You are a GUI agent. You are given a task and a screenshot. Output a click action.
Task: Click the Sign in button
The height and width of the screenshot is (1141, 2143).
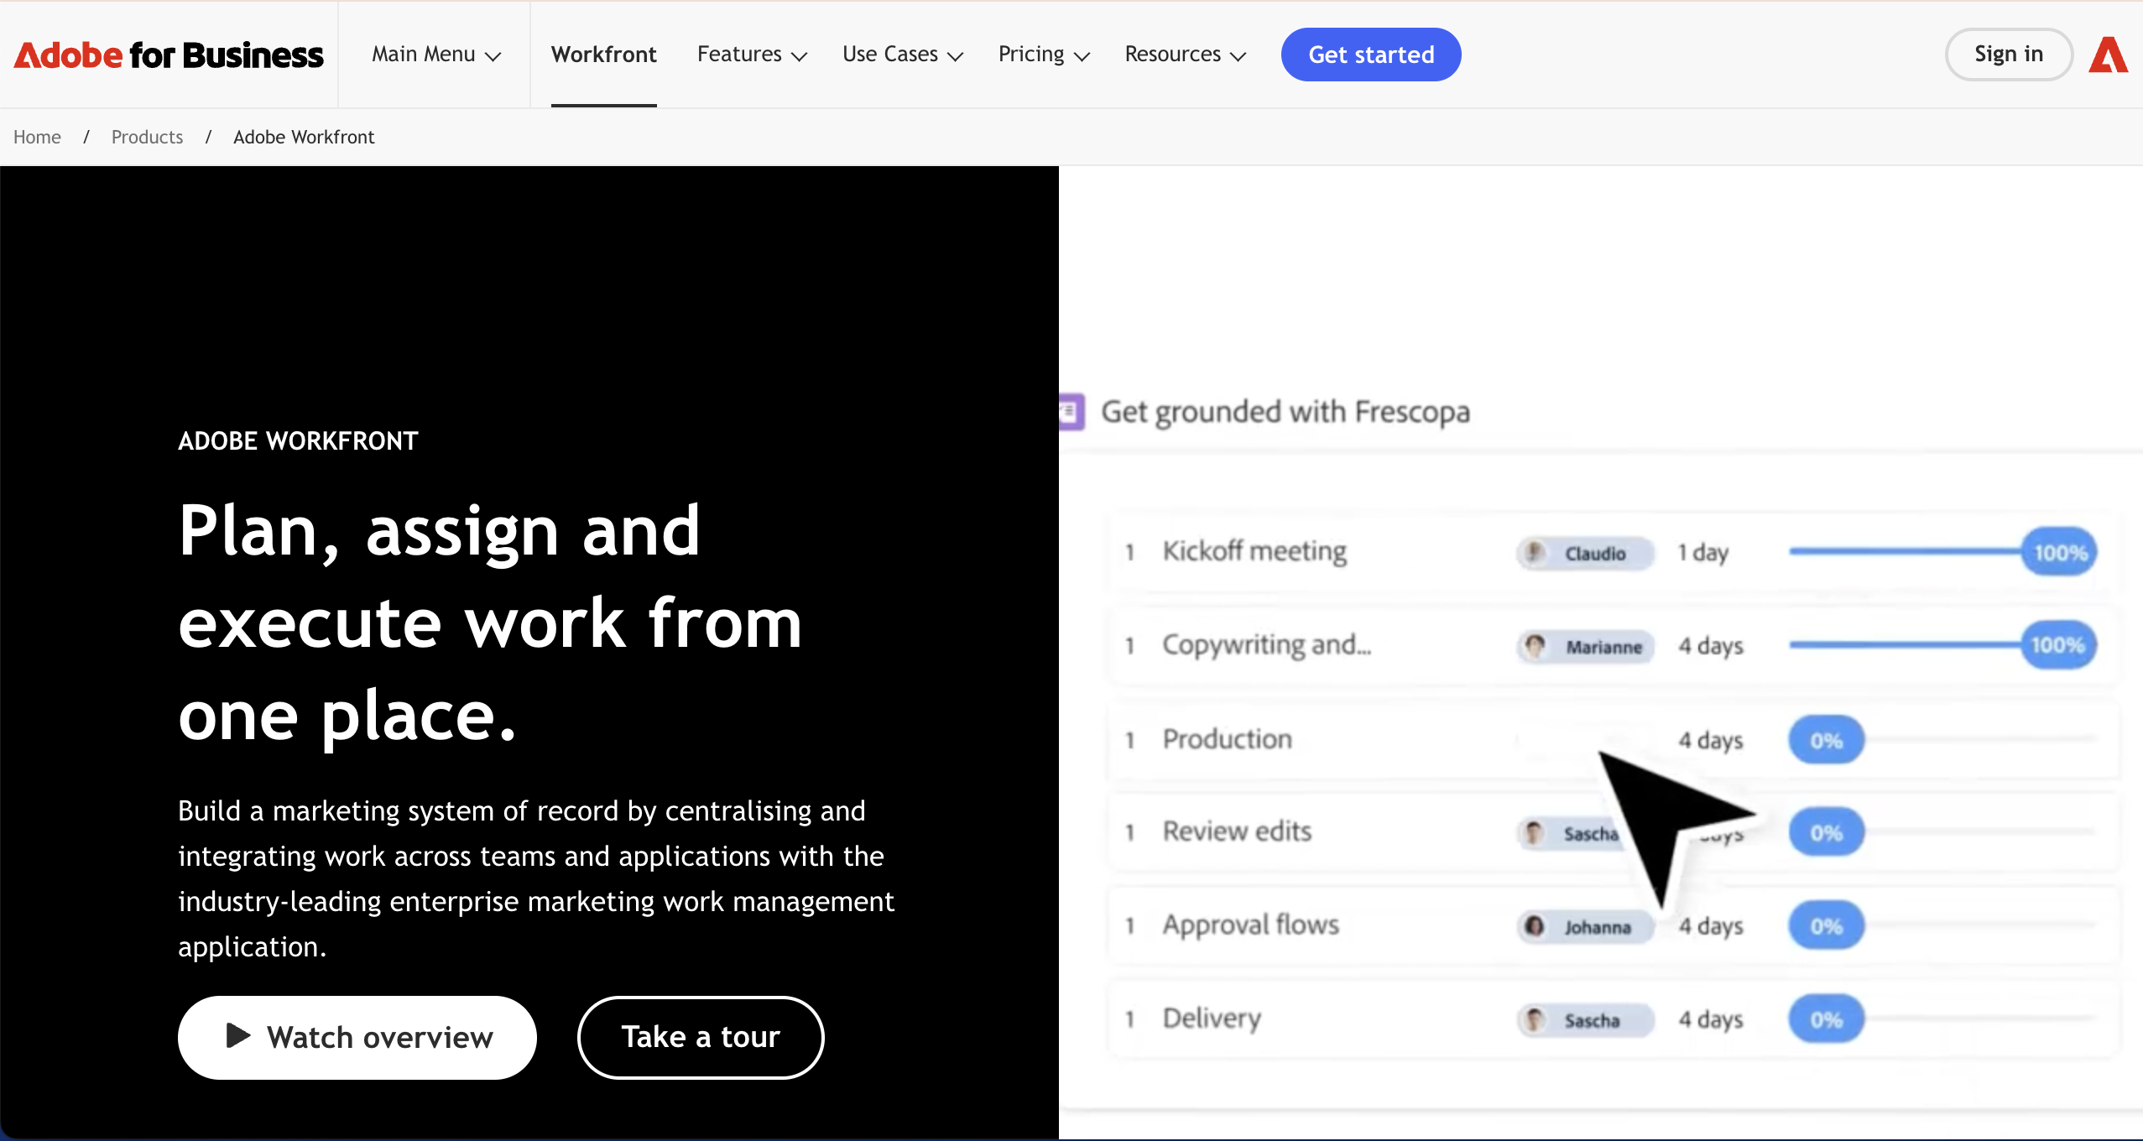pyautogui.click(x=2008, y=55)
